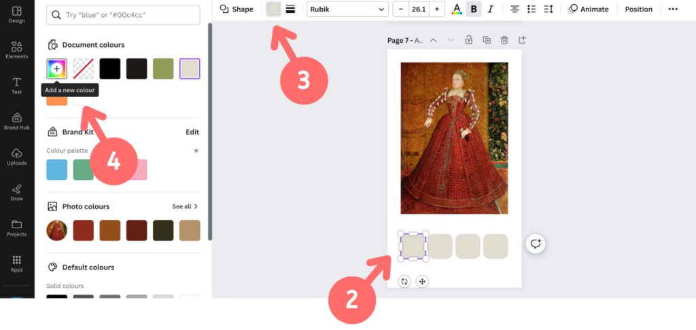
Task: Toggle italic formatting
Action: coord(490,10)
